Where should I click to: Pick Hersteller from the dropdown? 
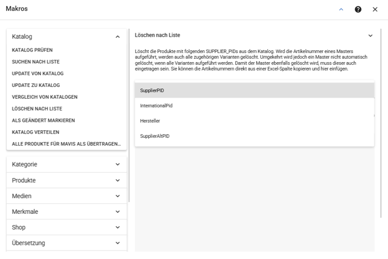(x=254, y=121)
